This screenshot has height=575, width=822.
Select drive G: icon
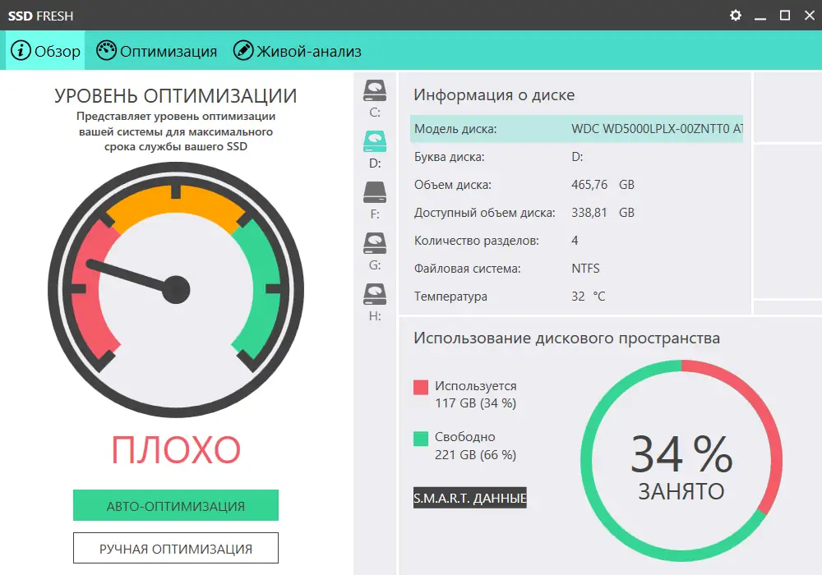point(375,243)
